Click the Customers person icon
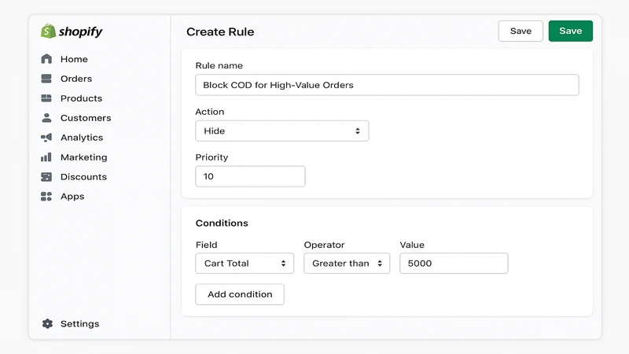 (x=46, y=117)
